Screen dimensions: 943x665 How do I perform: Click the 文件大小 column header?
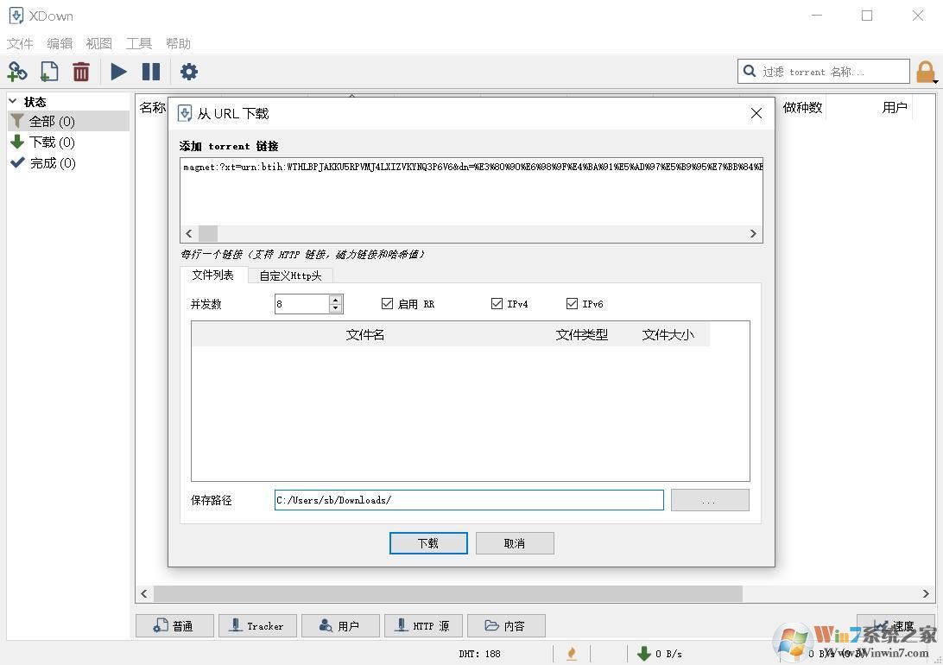point(668,334)
